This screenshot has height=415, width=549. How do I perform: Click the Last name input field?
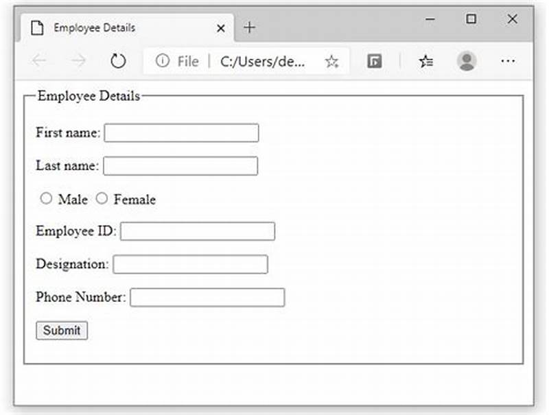coord(180,165)
